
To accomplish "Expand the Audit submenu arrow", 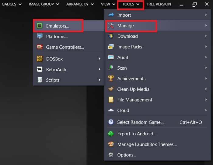I will pos(206,57).
